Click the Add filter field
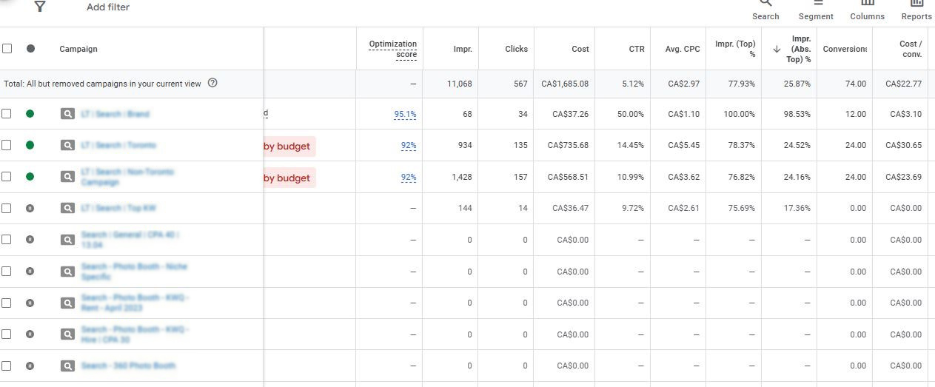This screenshot has width=935, height=387. pos(108,7)
